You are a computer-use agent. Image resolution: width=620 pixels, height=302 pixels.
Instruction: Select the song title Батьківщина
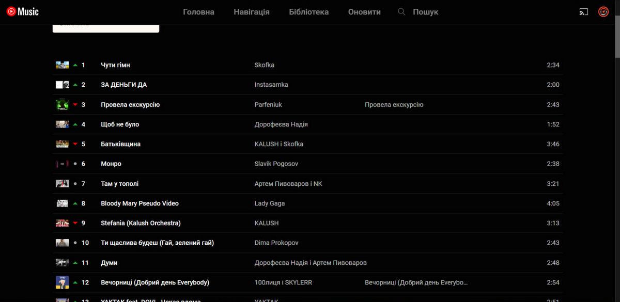(120, 144)
